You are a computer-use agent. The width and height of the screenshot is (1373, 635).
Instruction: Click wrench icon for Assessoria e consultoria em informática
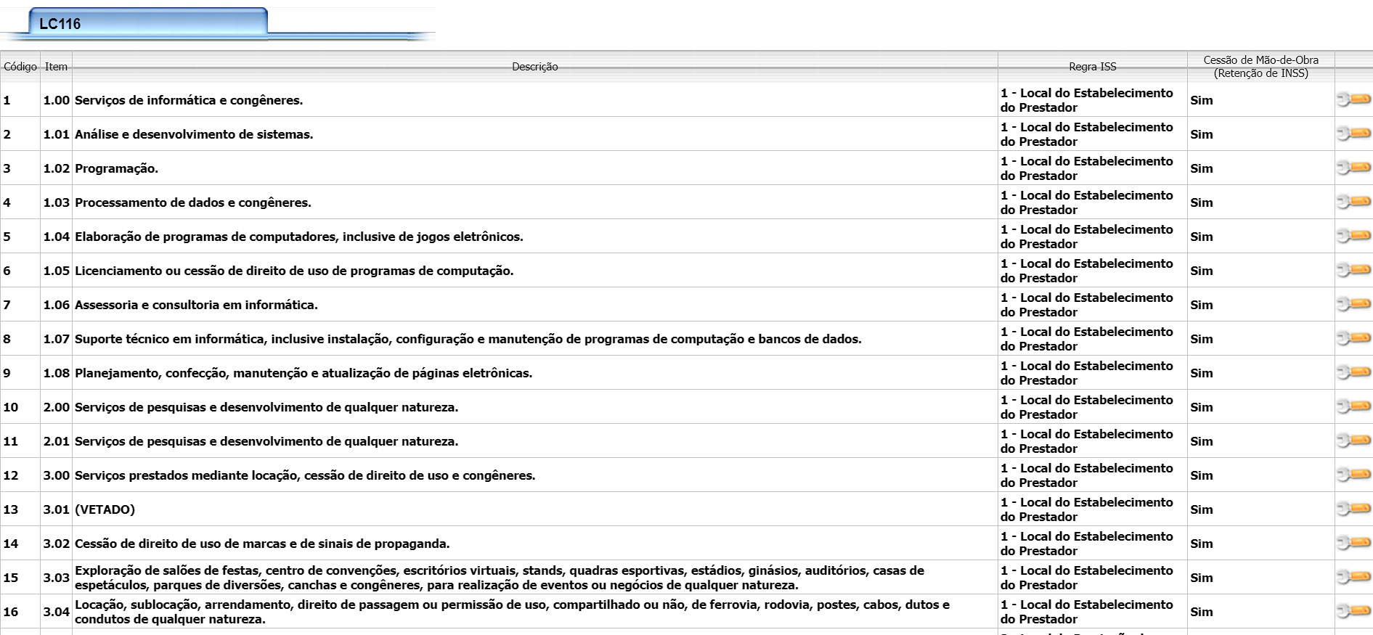click(1353, 304)
